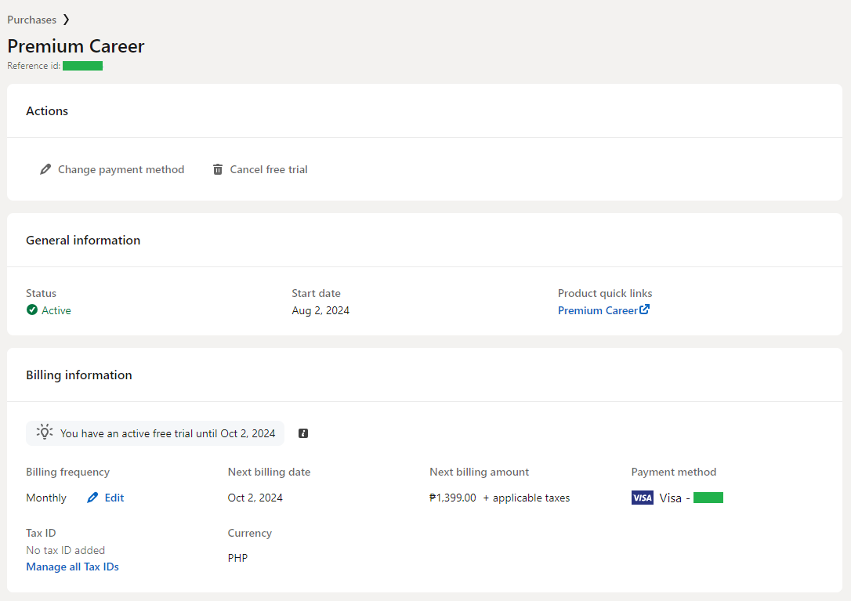Select the start date Aug 2, 2024

click(x=320, y=310)
